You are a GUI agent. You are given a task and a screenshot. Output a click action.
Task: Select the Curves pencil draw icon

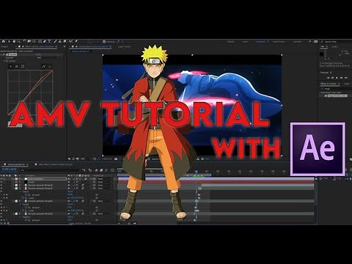50,67
